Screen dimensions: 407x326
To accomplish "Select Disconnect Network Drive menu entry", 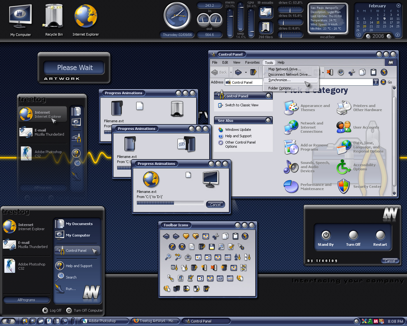I will pyautogui.click(x=290, y=74).
